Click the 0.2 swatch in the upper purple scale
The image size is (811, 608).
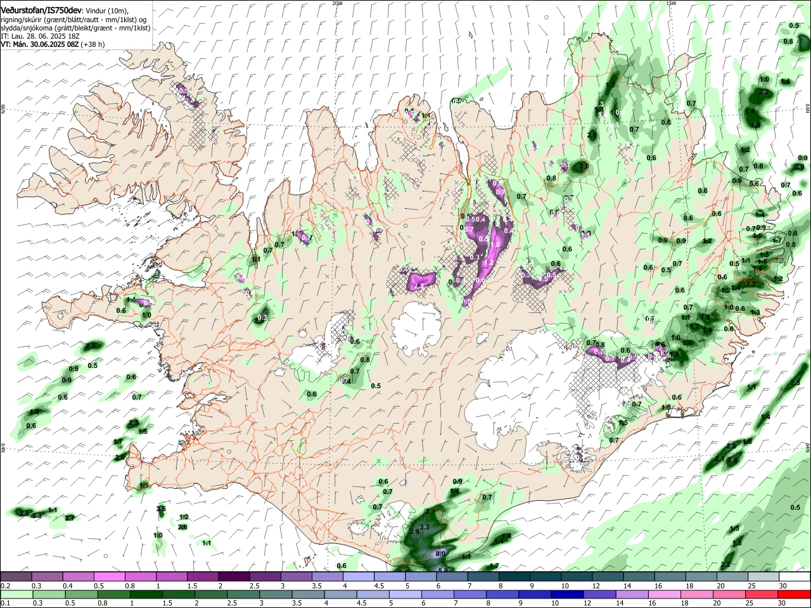point(16,576)
